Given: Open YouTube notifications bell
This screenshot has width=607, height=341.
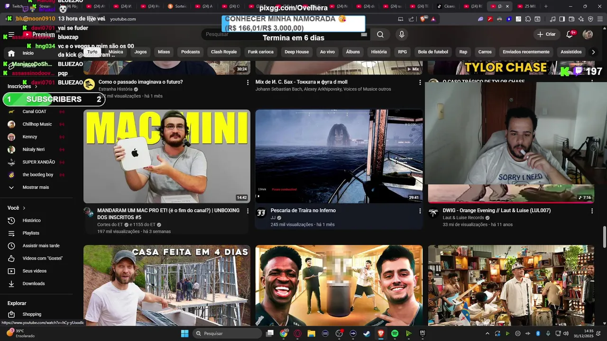Looking at the screenshot, I should [x=570, y=34].
